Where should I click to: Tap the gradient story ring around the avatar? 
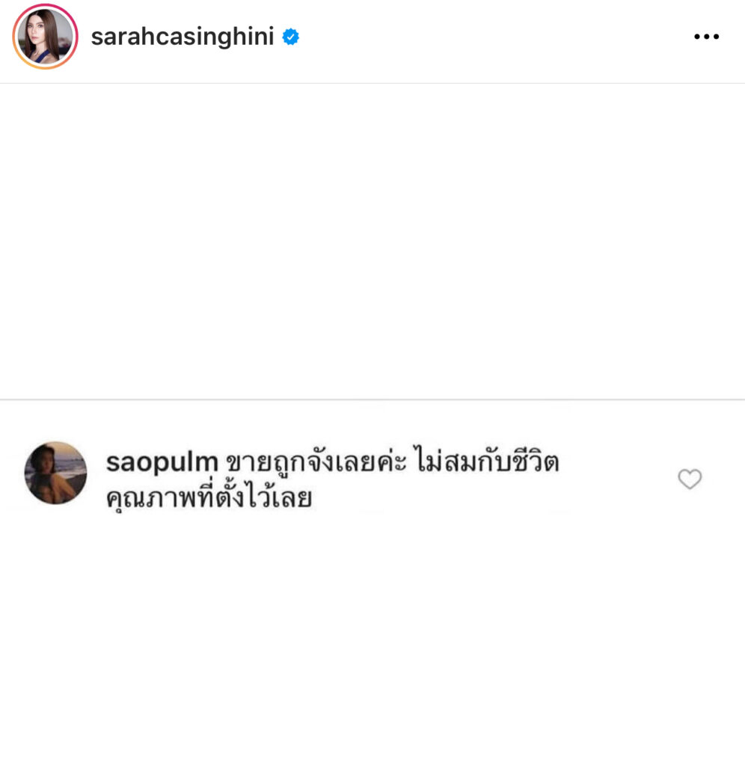click(x=45, y=36)
